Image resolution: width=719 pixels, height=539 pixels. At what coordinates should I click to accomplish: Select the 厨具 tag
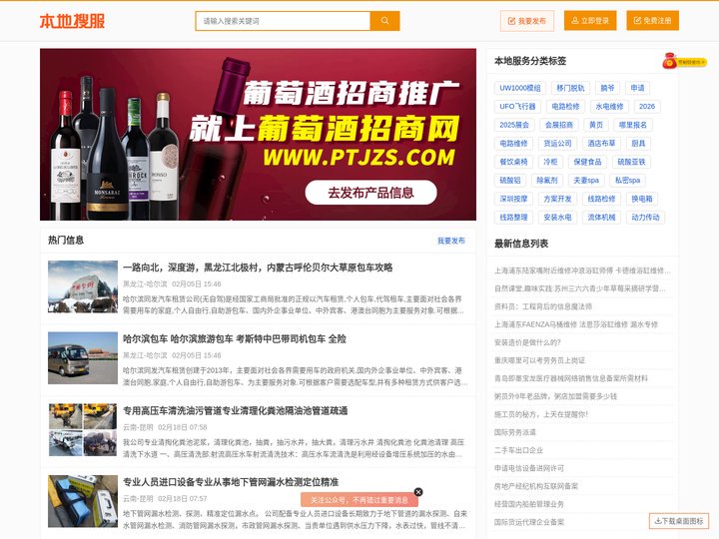tap(638, 144)
